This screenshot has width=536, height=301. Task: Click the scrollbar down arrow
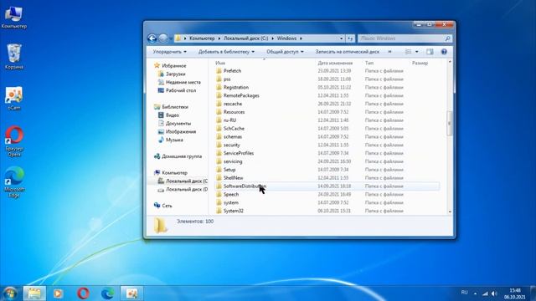(x=450, y=212)
